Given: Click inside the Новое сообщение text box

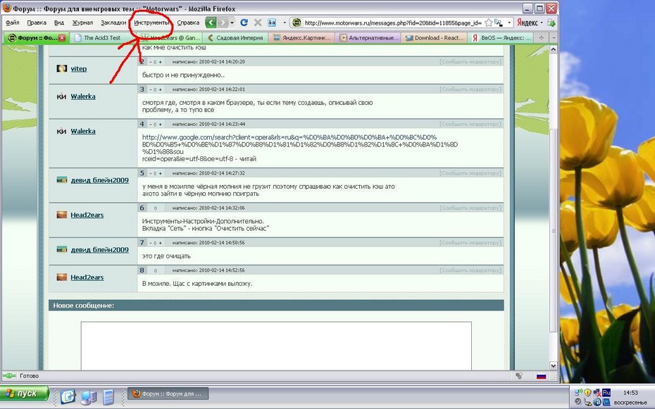Looking at the screenshot, I should point(276,346).
